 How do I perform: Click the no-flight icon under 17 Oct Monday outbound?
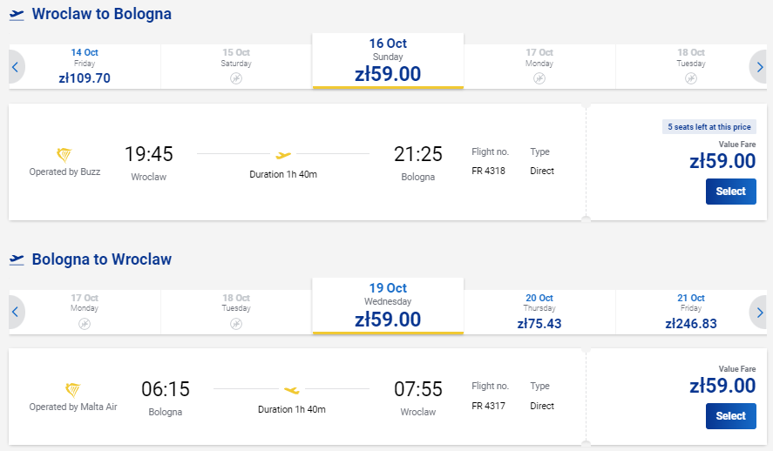tap(539, 78)
